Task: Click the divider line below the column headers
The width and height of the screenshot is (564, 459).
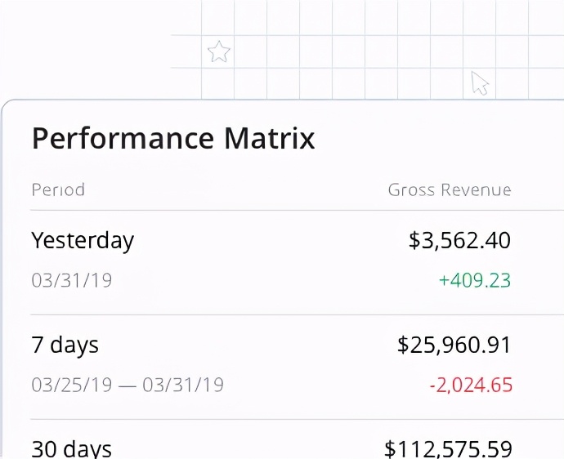Action: pyautogui.click(x=270, y=210)
